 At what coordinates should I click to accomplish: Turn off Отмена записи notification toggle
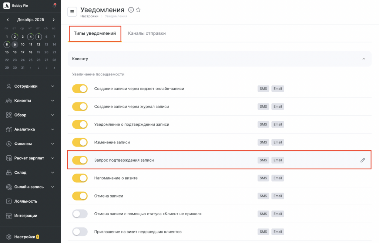click(x=80, y=196)
